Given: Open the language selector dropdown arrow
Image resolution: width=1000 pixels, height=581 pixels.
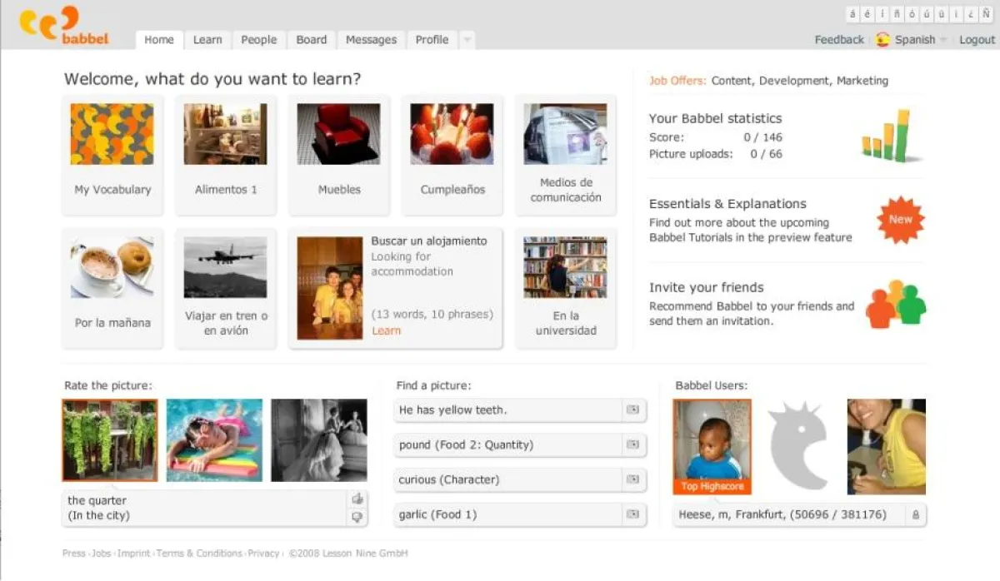Looking at the screenshot, I should [942, 39].
